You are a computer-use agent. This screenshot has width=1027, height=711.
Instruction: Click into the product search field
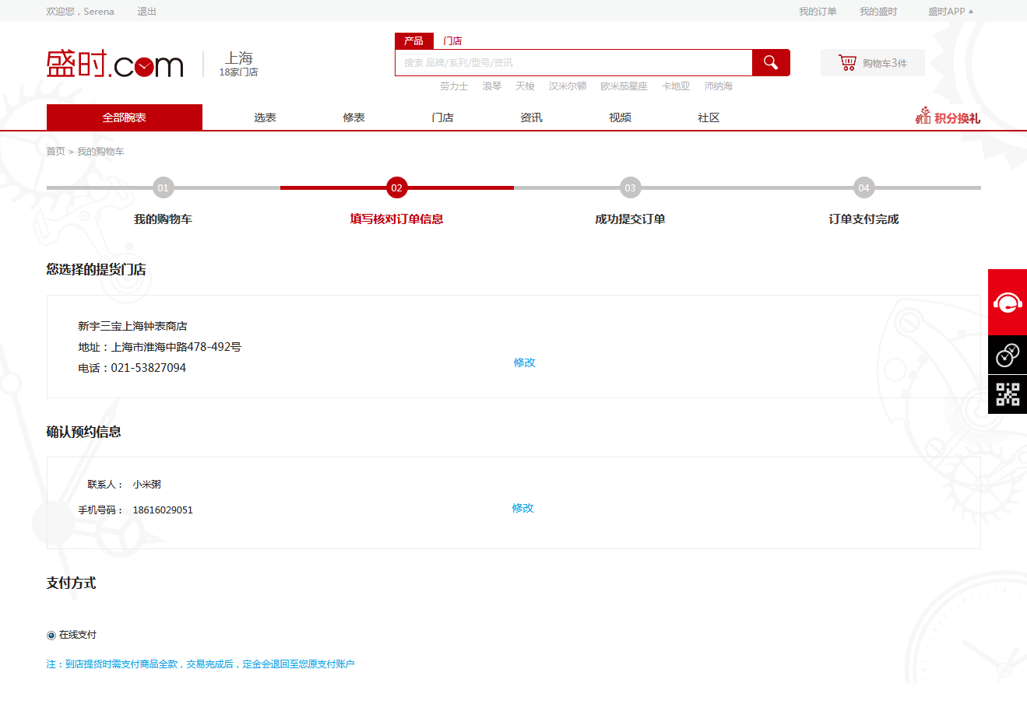[x=573, y=63]
